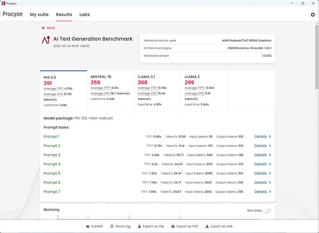Click the Export as PDF save icon
Viewport: 319px width, 233px height.
coord(173,226)
